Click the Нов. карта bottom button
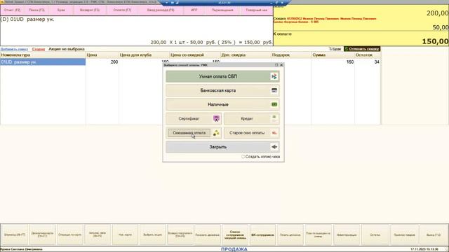Viewport: 449px width, 252px height. pos(125,234)
